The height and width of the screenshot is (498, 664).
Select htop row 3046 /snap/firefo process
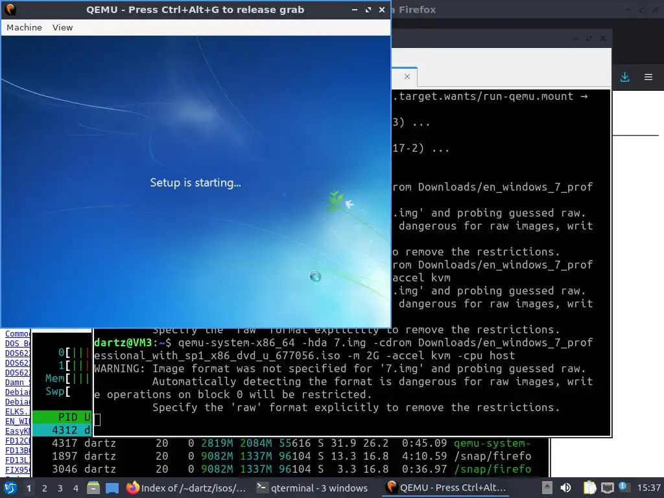[290, 469]
